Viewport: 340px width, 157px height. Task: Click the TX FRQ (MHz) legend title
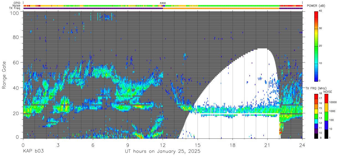coord(316,88)
